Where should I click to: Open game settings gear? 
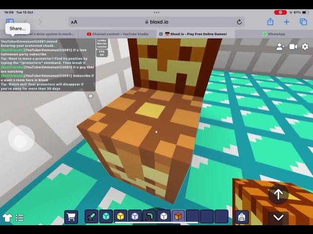tap(305, 46)
